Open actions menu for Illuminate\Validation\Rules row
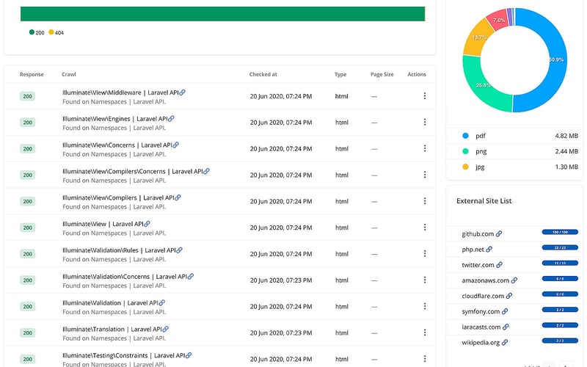 coord(425,253)
